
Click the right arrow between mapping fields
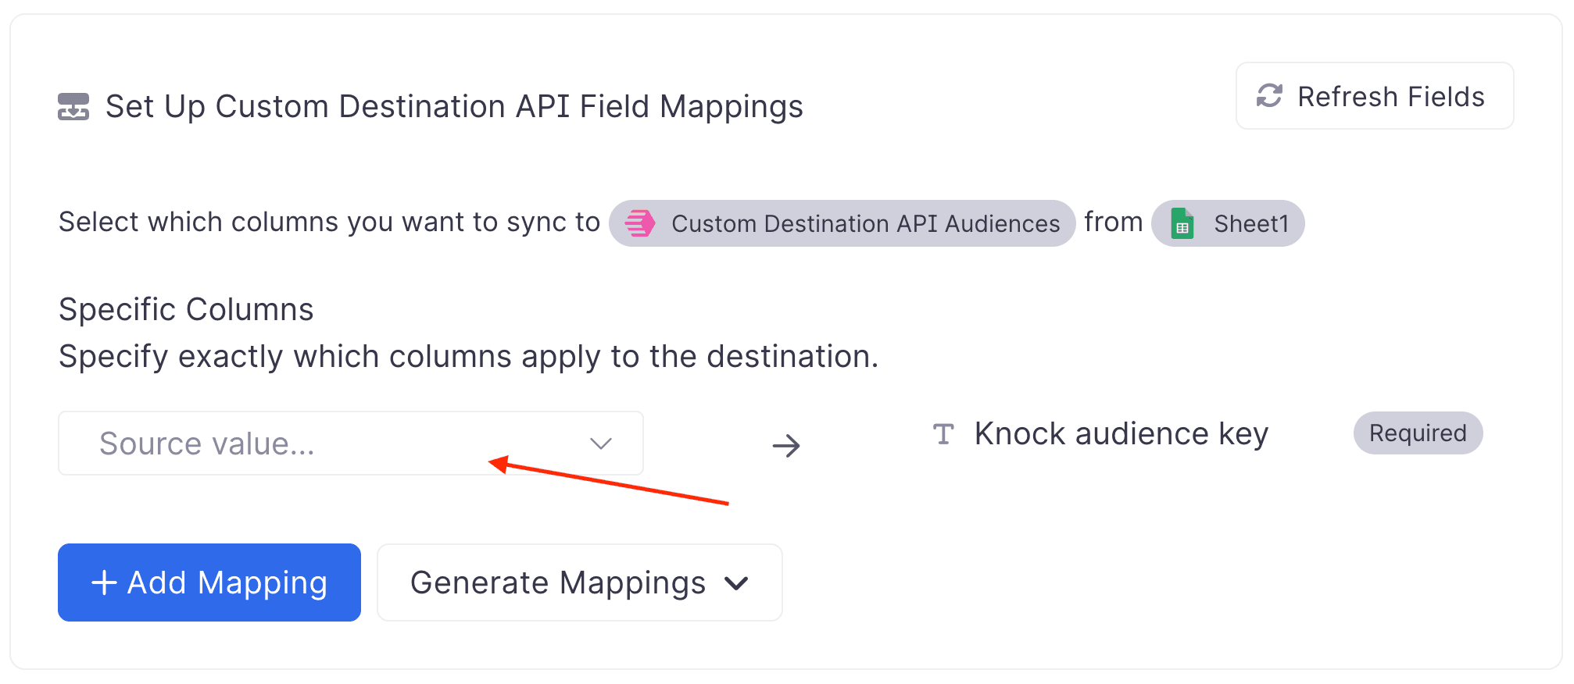[x=787, y=445]
